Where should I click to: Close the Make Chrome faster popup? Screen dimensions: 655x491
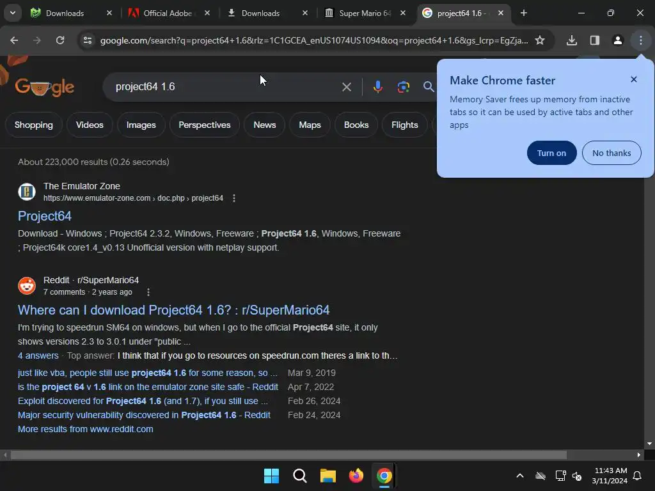click(633, 79)
